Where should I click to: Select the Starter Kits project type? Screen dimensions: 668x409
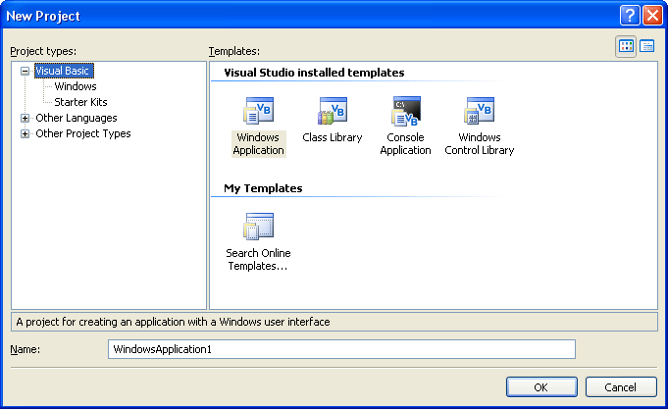pyautogui.click(x=80, y=102)
